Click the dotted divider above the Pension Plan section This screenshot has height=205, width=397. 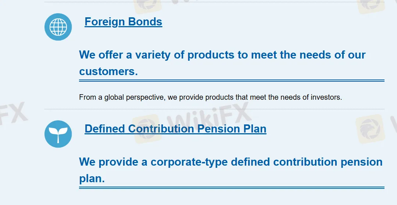point(214,109)
